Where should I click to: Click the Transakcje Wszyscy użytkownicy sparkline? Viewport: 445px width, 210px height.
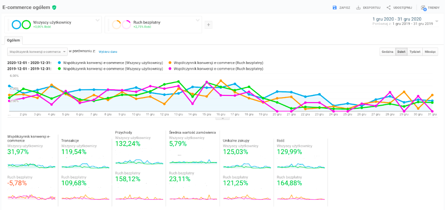click(x=85, y=166)
